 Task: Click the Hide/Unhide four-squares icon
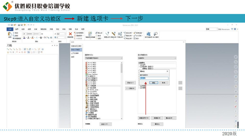(x=90, y=34)
